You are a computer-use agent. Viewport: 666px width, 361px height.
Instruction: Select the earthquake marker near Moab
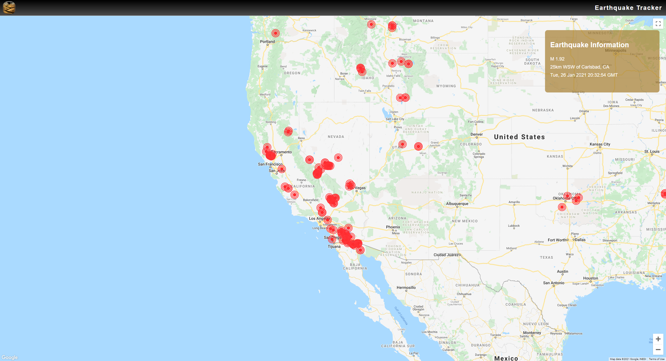(418, 146)
